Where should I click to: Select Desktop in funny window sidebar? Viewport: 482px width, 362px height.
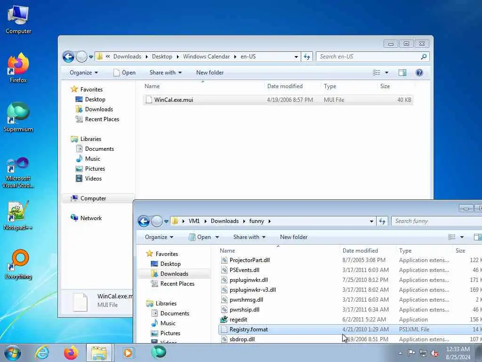170,264
